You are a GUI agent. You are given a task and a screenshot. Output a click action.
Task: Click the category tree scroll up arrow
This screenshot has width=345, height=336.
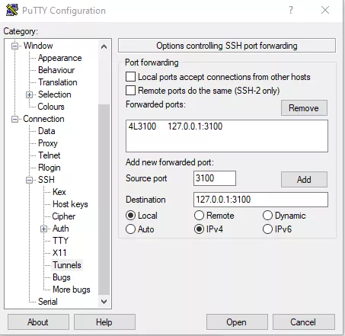tap(104, 46)
